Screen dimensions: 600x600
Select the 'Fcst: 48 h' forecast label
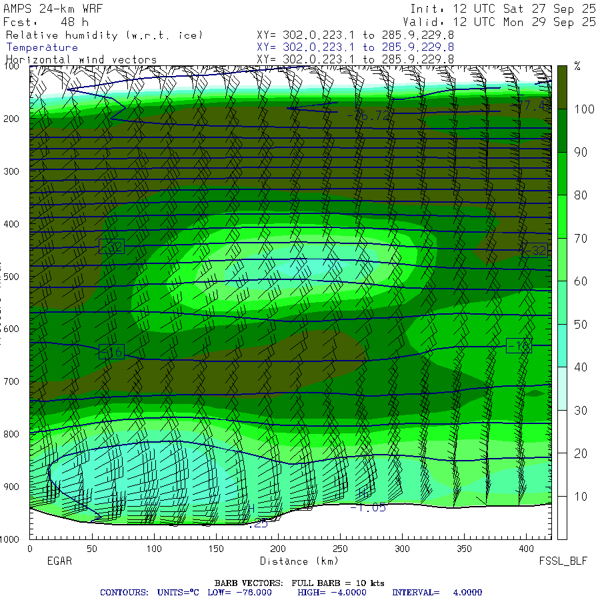pyautogui.click(x=46, y=22)
